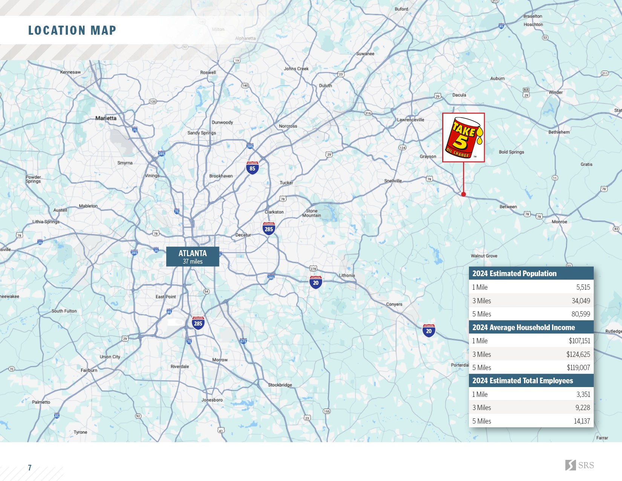622x481 pixels.
Task: Click the Take 5 Oil Change logo
Action: click(463, 138)
